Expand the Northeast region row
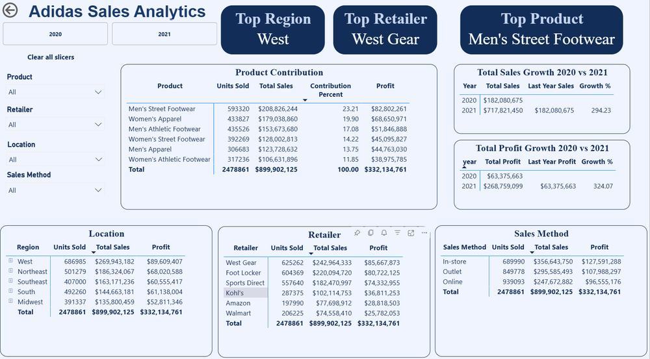 point(11,271)
